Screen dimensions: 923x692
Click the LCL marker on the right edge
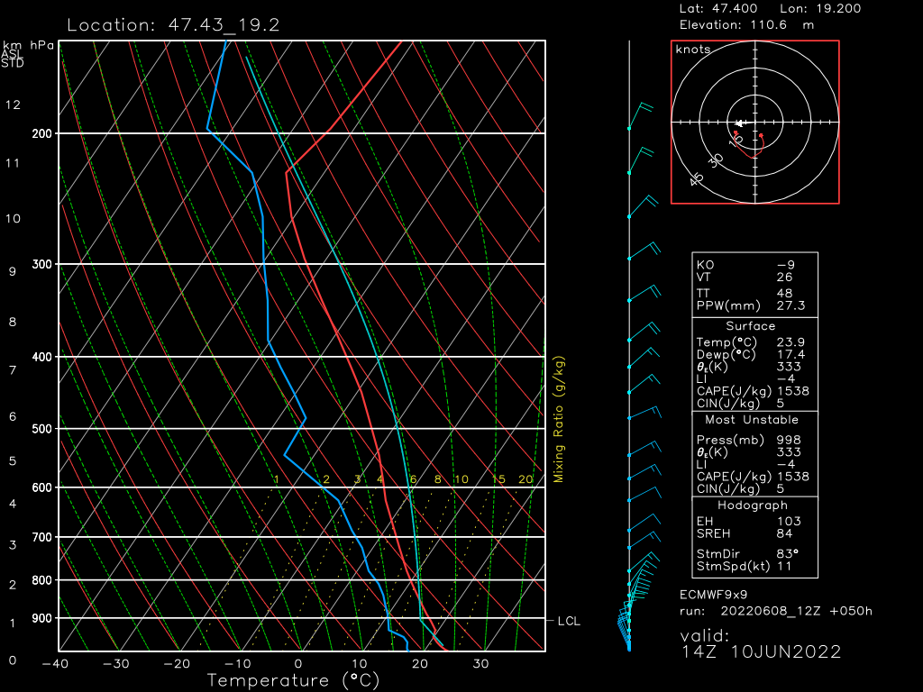click(569, 621)
